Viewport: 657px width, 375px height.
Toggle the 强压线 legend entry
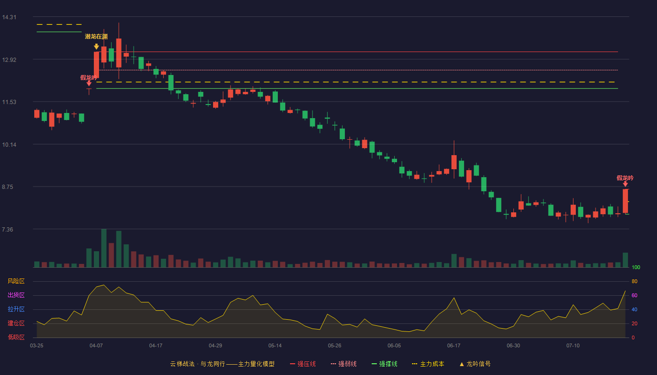coord(303,364)
